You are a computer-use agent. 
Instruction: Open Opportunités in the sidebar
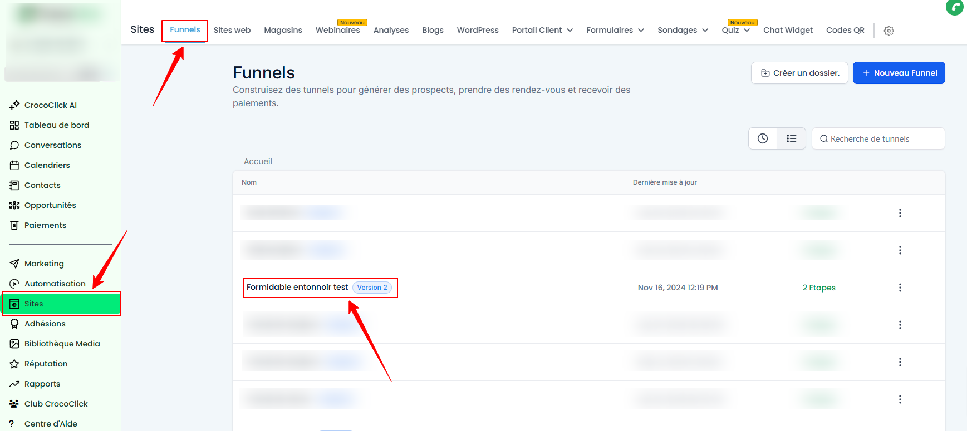pos(50,205)
